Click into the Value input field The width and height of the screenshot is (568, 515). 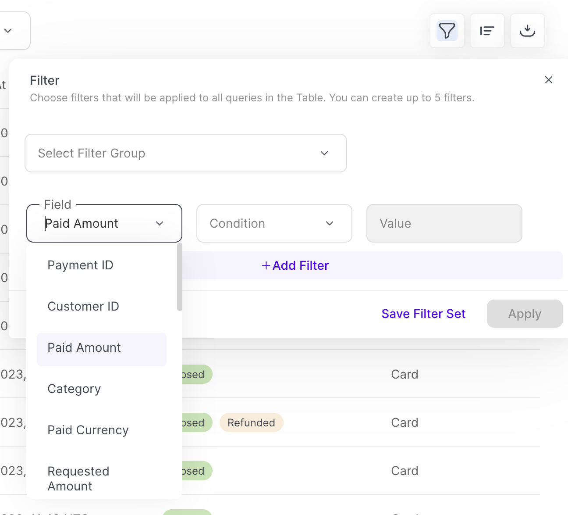(x=444, y=223)
